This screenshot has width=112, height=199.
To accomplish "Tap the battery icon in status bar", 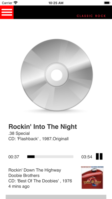I will (x=107, y=3).
